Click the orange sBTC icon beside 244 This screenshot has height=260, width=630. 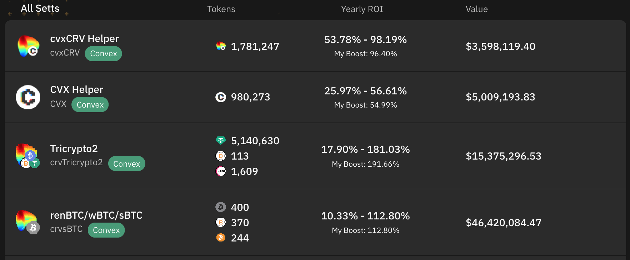pos(221,238)
